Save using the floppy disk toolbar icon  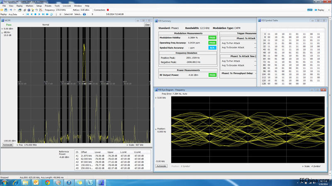[x=6, y=10]
